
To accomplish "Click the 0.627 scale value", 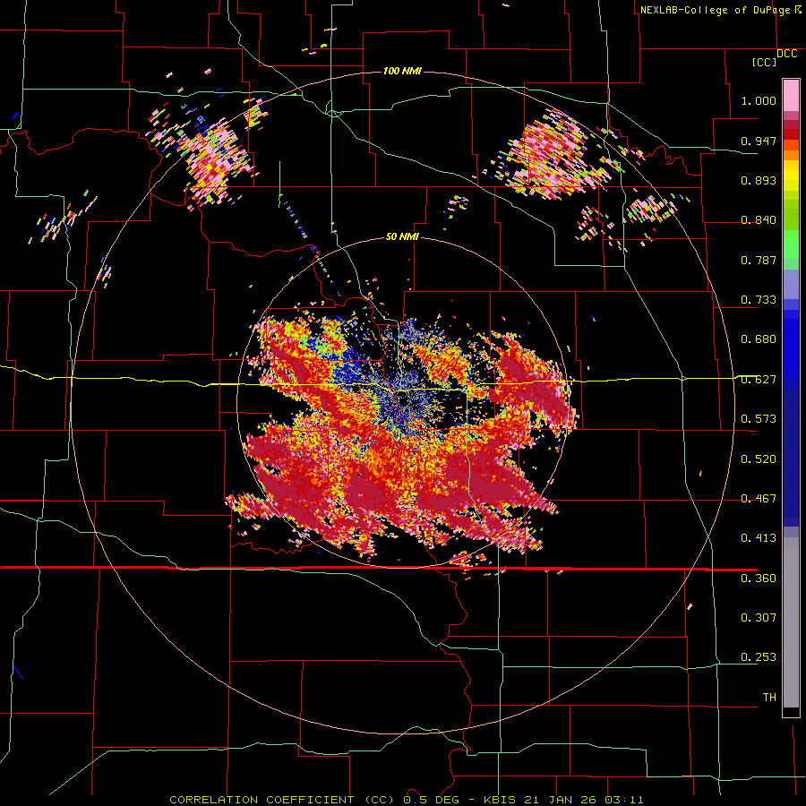I will tap(759, 380).
